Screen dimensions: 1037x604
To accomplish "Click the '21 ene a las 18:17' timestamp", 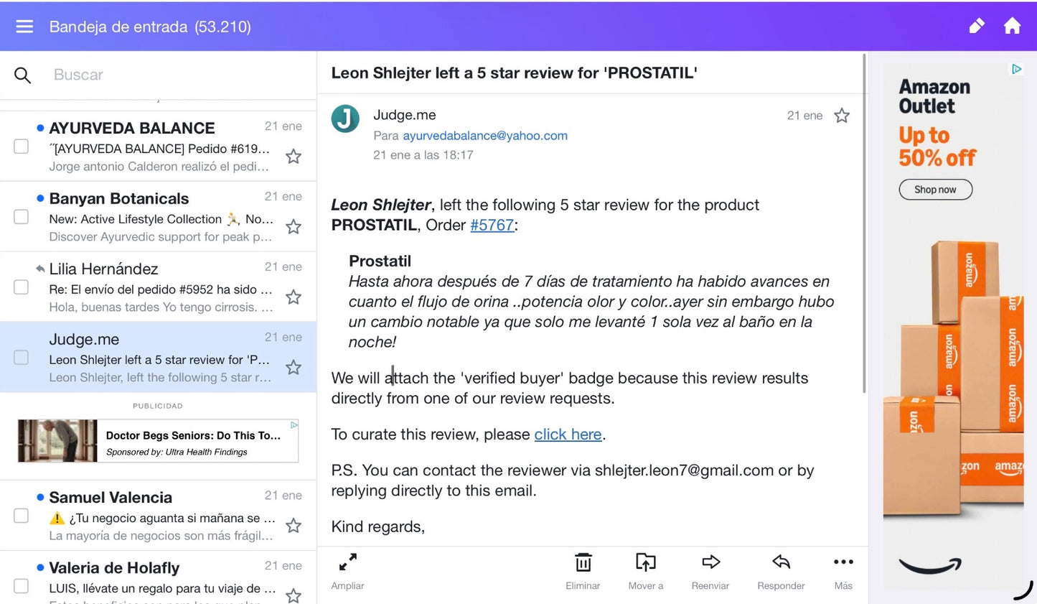I will click(x=423, y=155).
